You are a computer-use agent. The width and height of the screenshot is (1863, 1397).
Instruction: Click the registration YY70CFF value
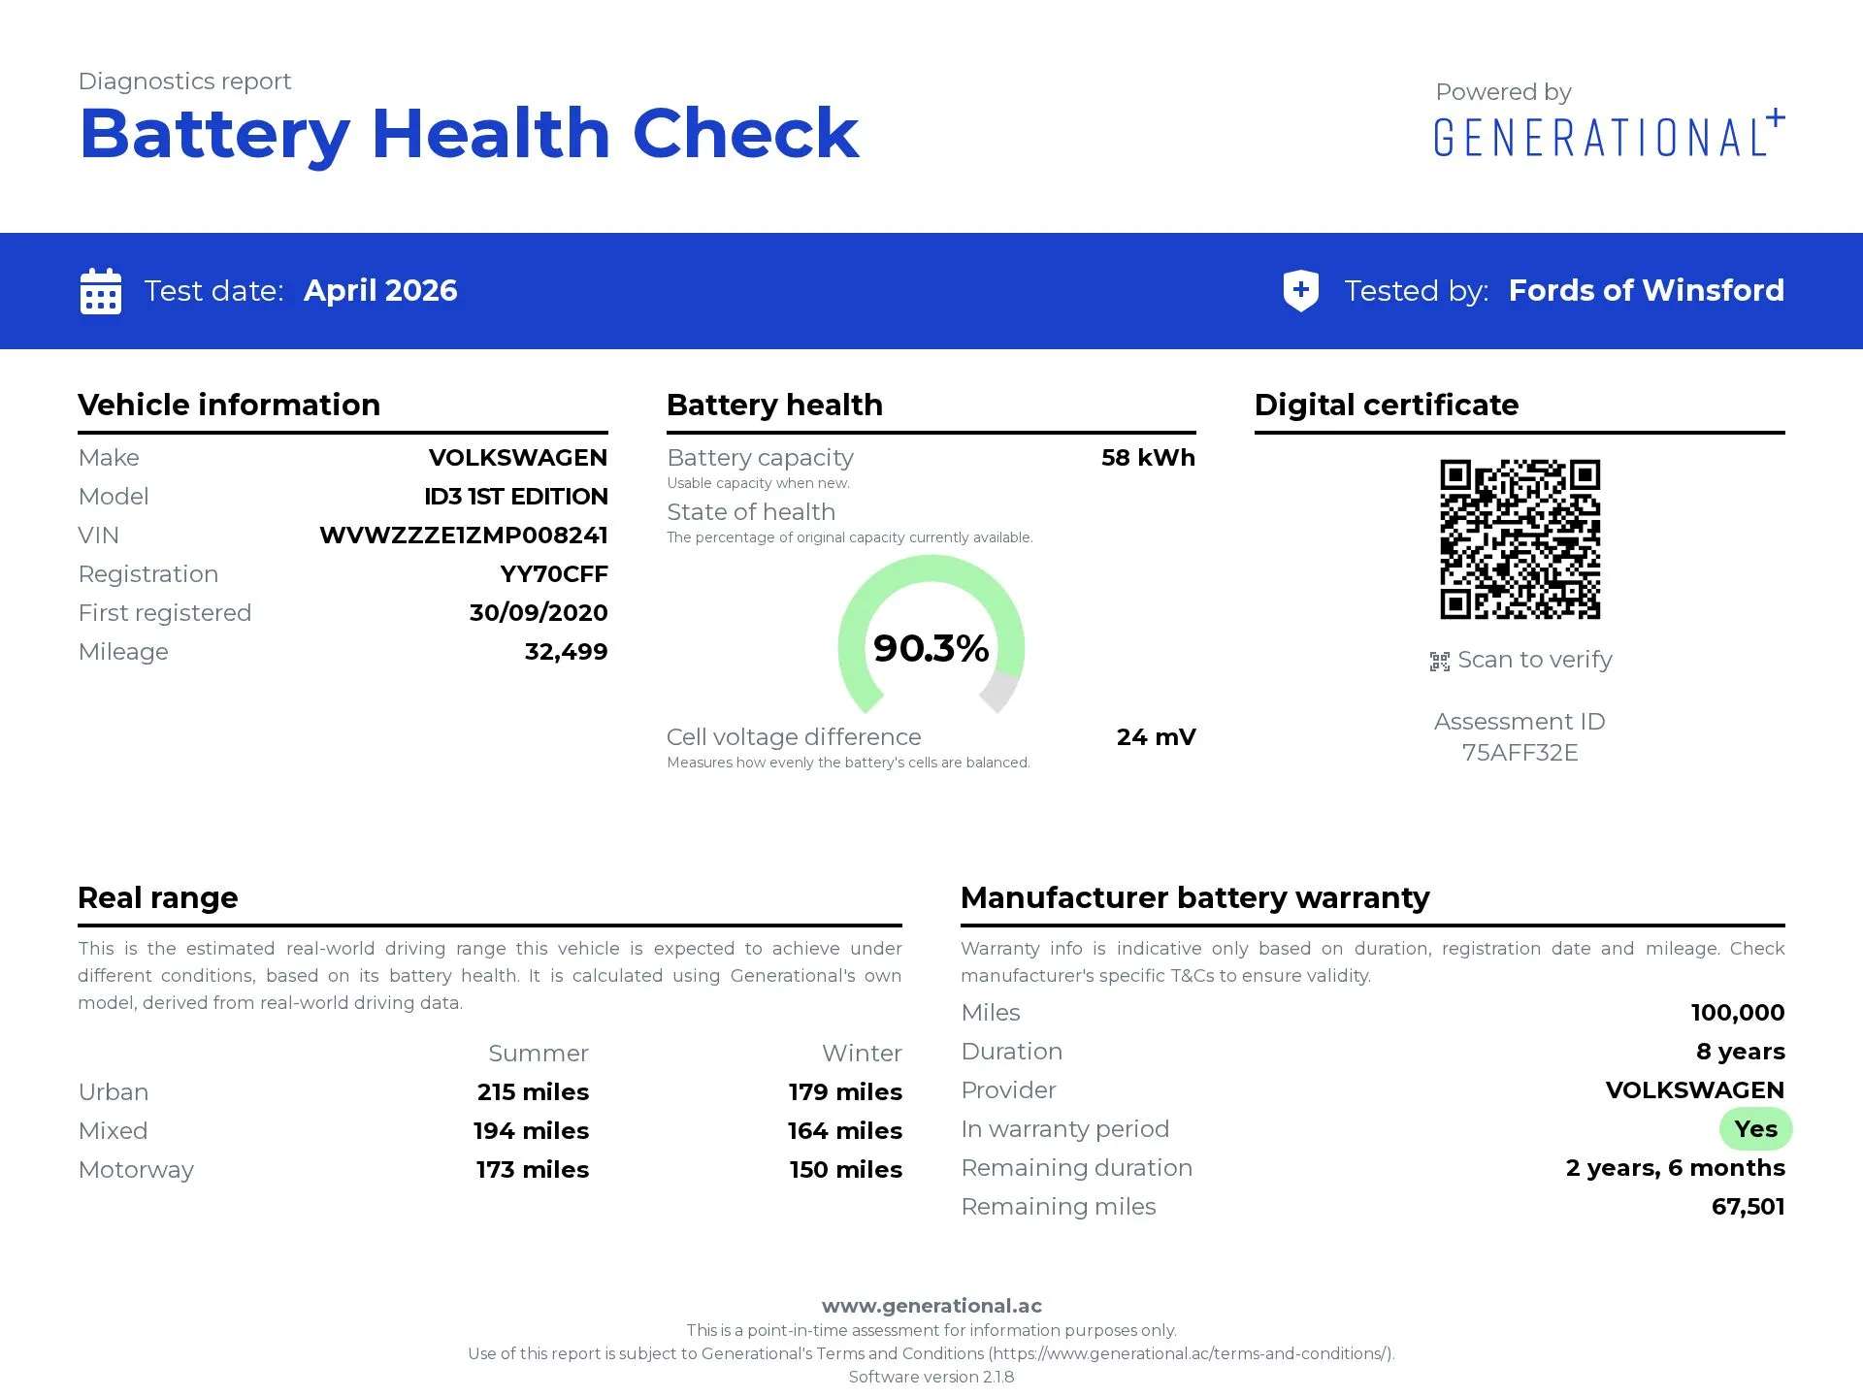(x=554, y=574)
